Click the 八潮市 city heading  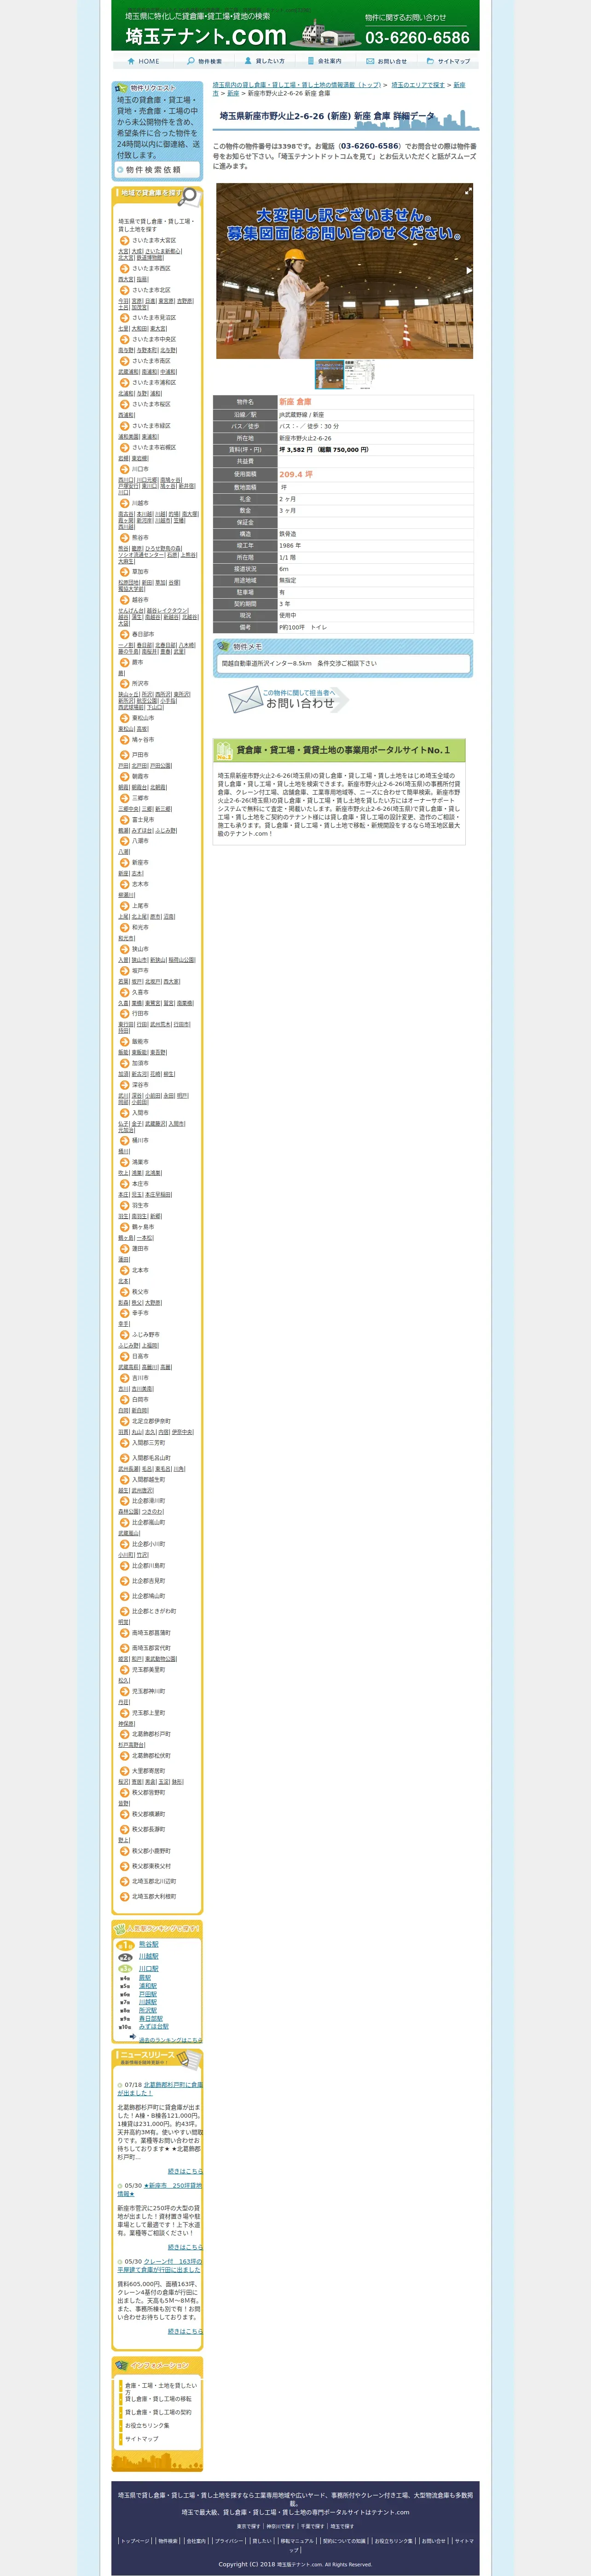coord(140,841)
